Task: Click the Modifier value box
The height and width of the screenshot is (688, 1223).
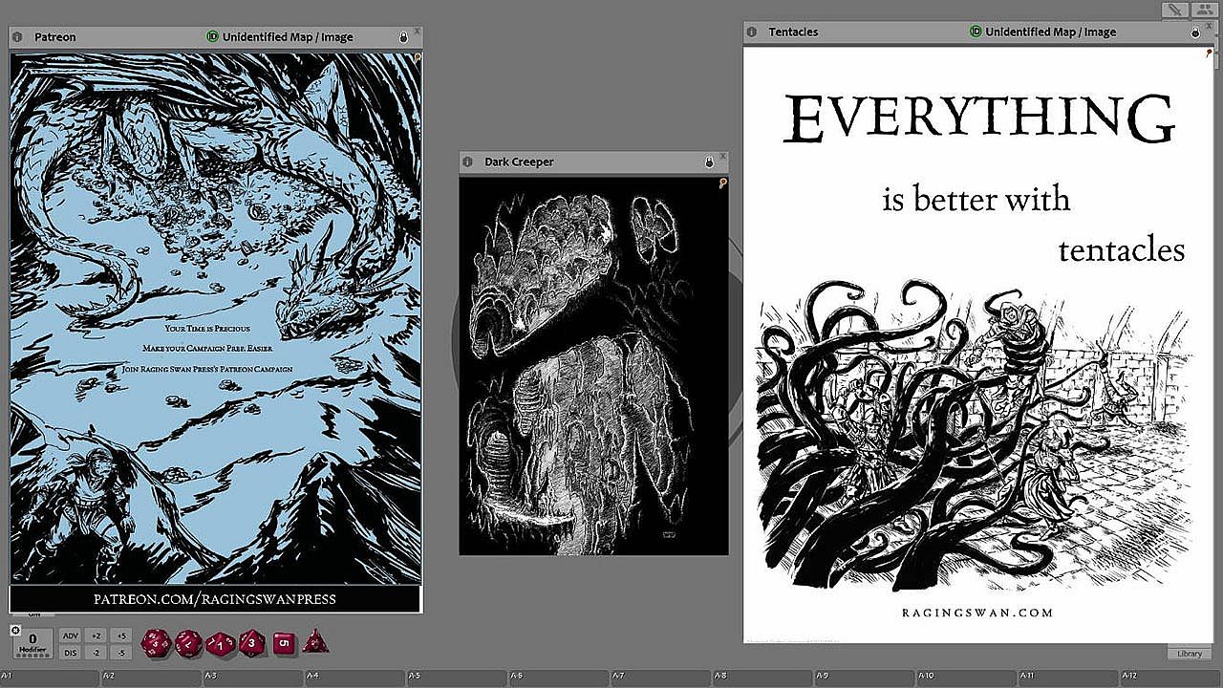Action: (32, 642)
